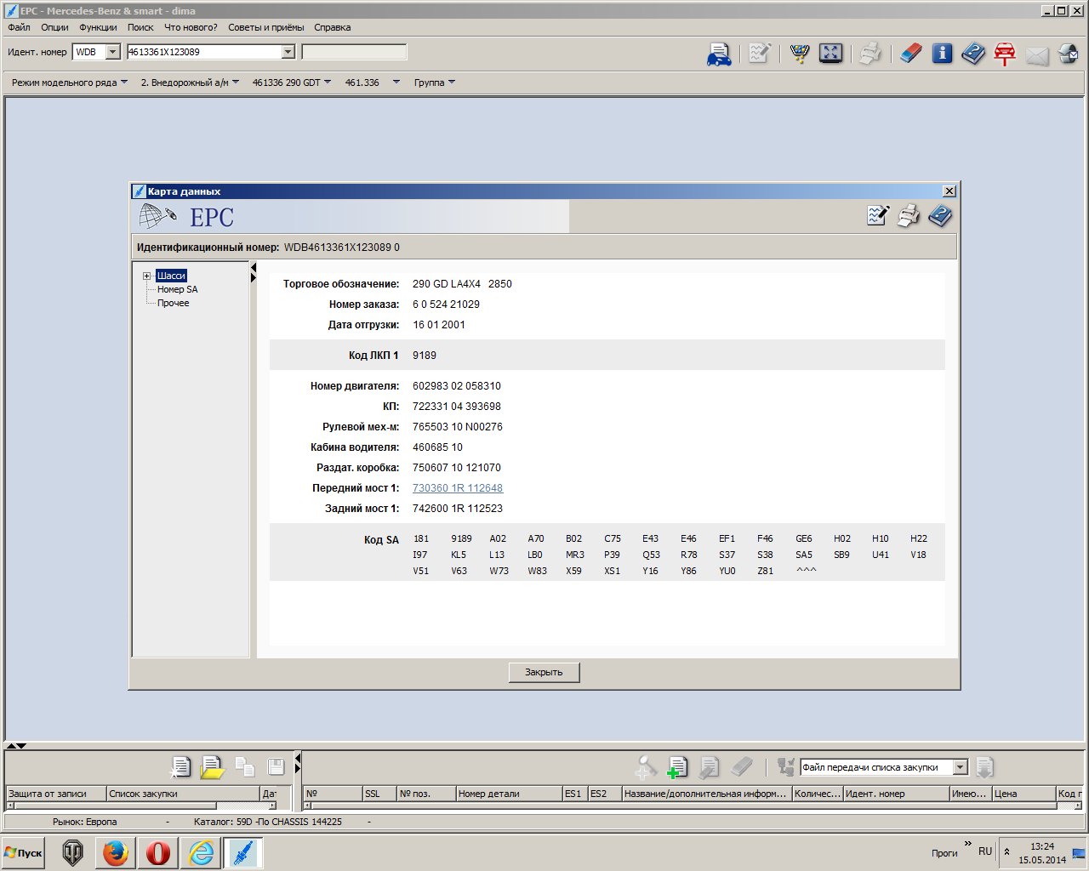Viewport: 1089px width, 871px height.
Task: Click the shopping list eraser icon
Action: click(x=741, y=767)
